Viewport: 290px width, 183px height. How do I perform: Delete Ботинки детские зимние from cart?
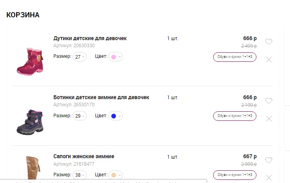(269, 118)
